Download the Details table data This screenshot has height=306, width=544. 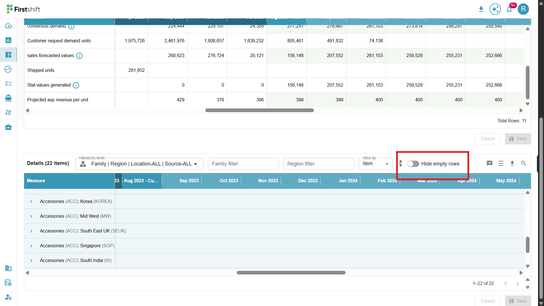pos(512,163)
